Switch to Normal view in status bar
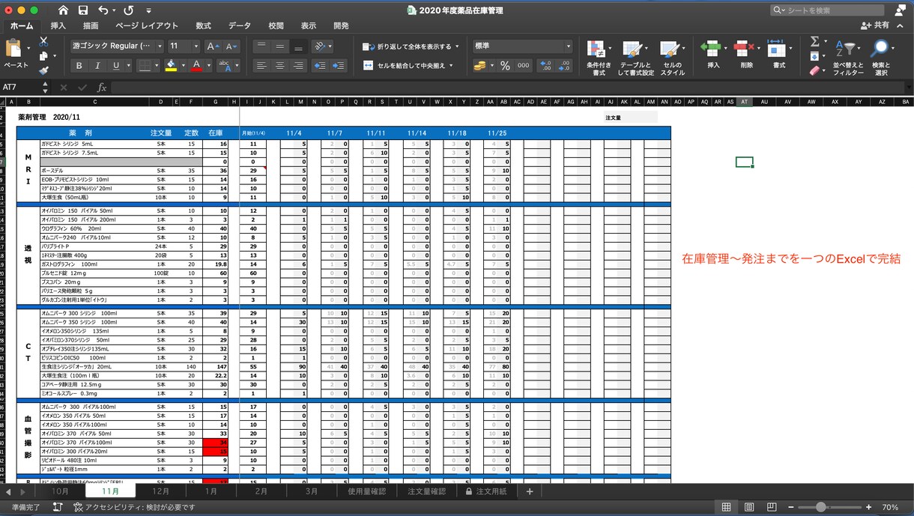This screenshot has width=914, height=516. pyautogui.click(x=726, y=507)
